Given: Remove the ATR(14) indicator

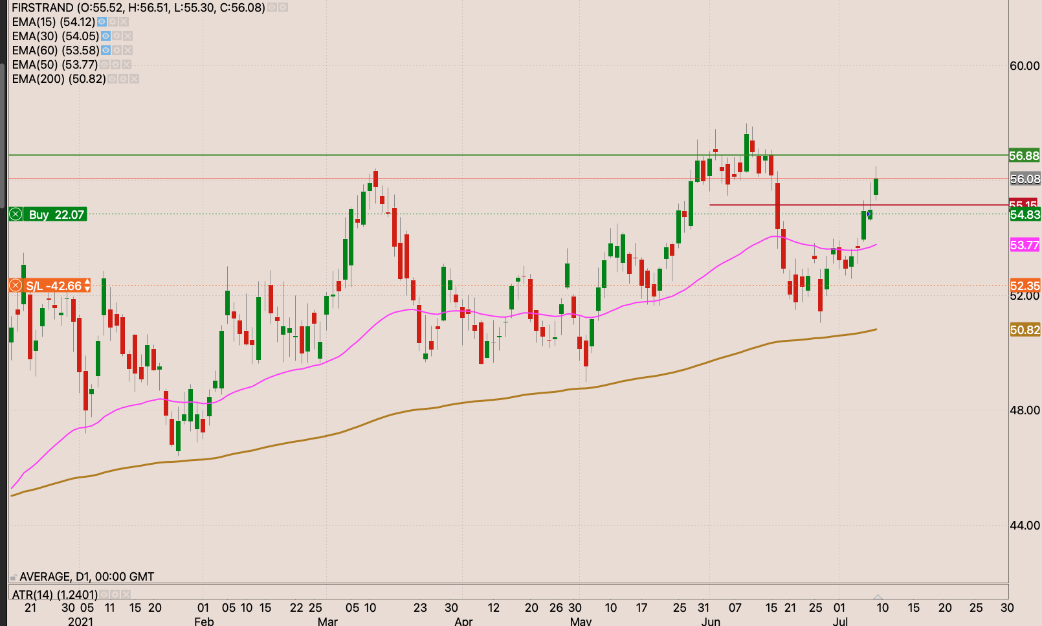Looking at the screenshot, I should [x=126, y=594].
